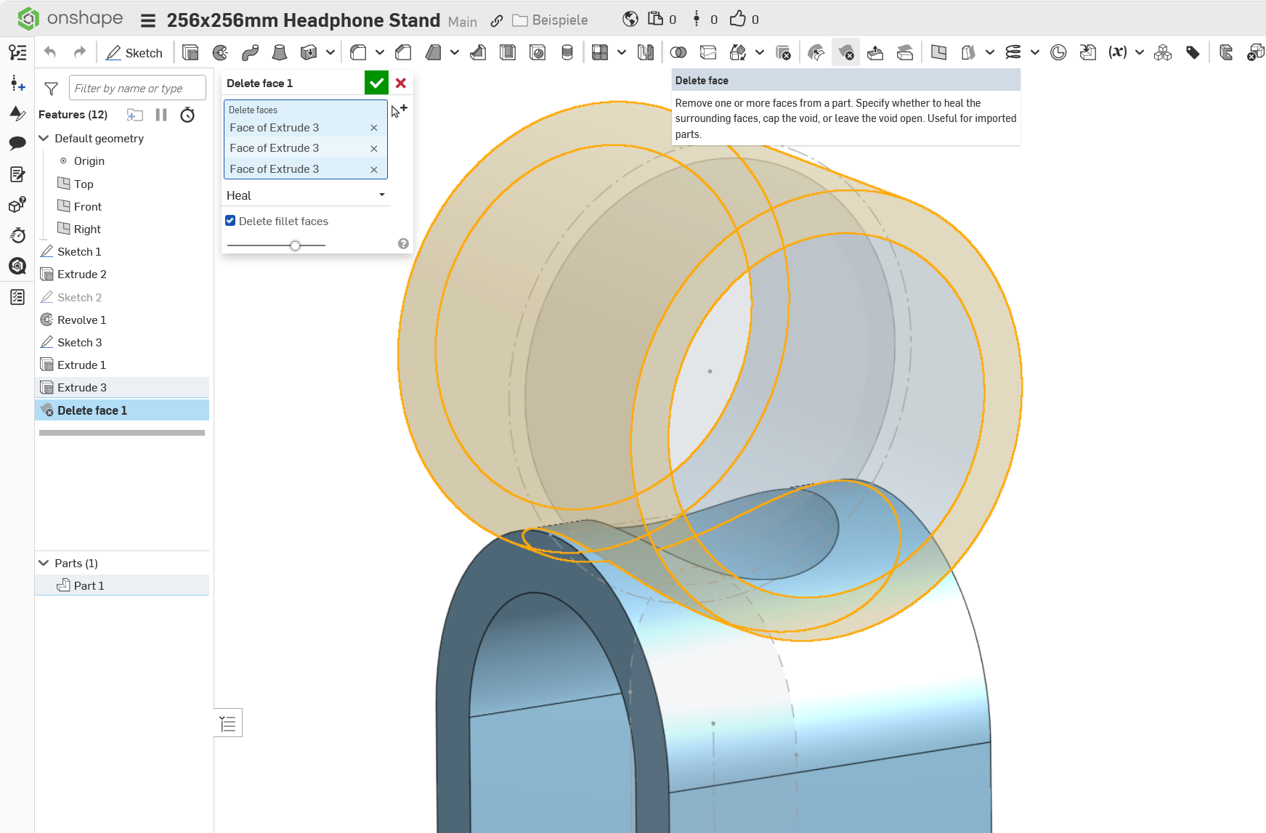Open the Heal mode dropdown
The height and width of the screenshot is (833, 1266).
coord(306,195)
